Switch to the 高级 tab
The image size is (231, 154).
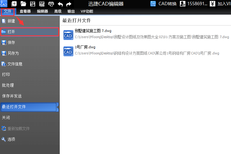(x=58, y=11)
